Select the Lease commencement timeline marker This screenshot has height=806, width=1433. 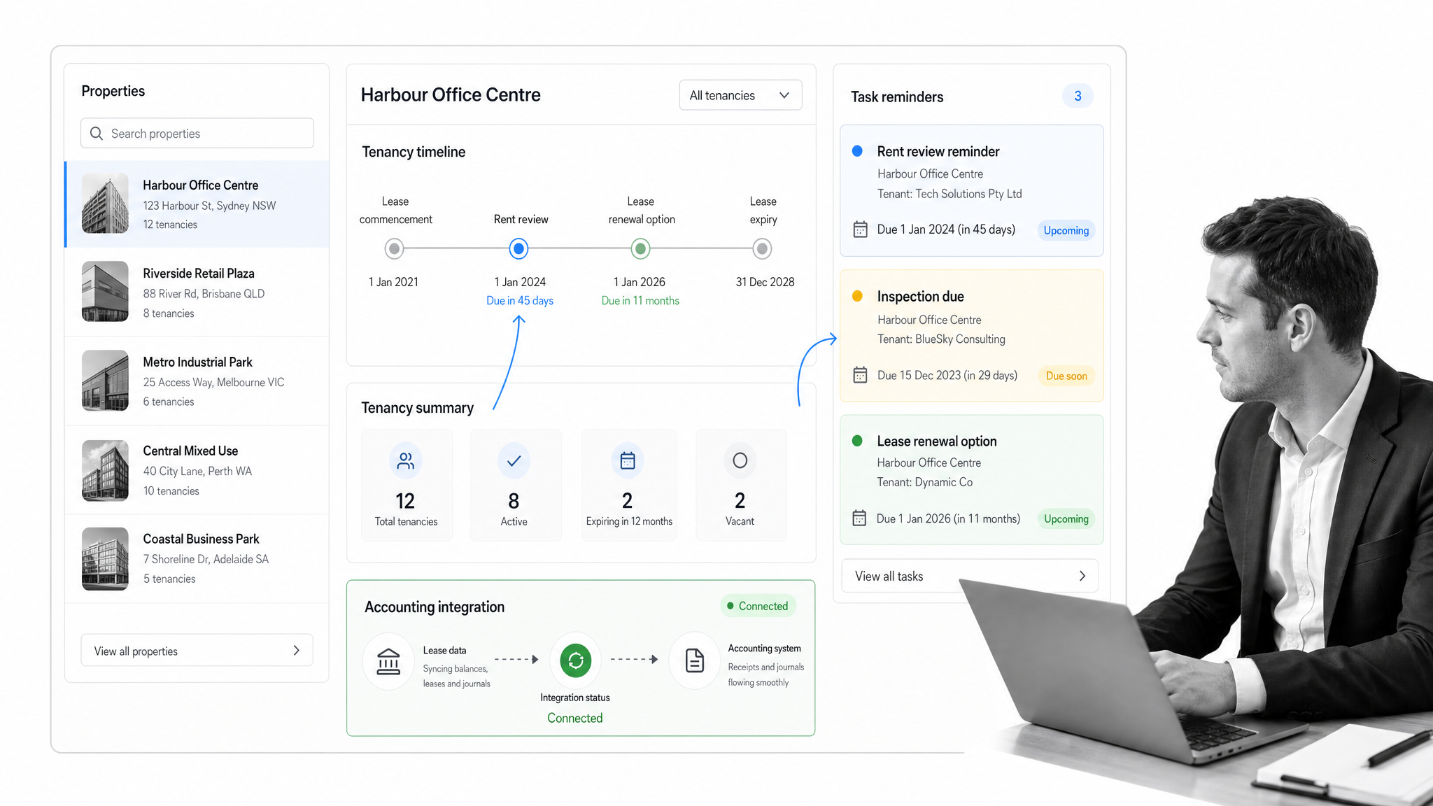pos(395,248)
